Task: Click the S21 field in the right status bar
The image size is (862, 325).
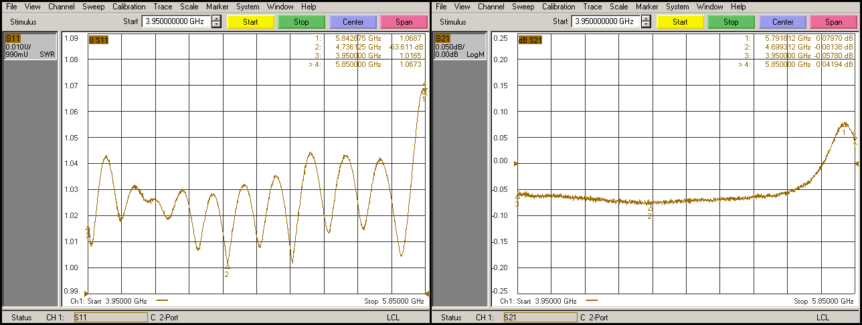Action: click(x=539, y=318)
